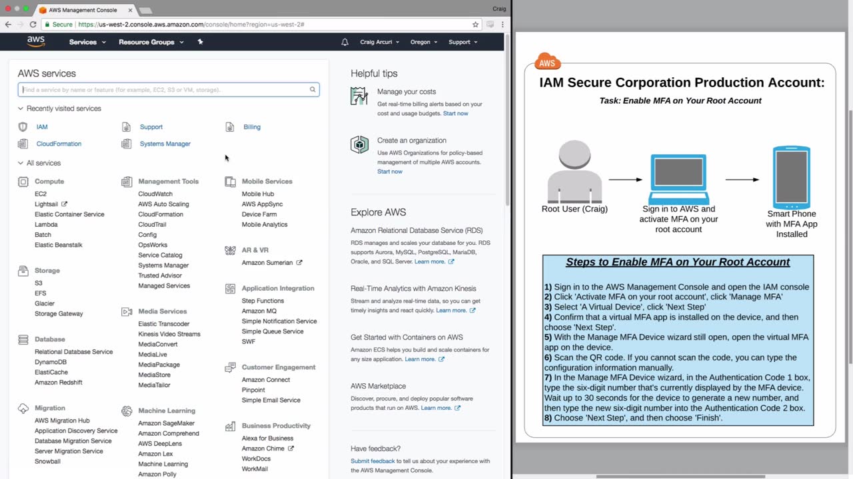The image size is (853, 479).
Task: Click Learn more in the RDS description
Action: click(x=430, y=262)
